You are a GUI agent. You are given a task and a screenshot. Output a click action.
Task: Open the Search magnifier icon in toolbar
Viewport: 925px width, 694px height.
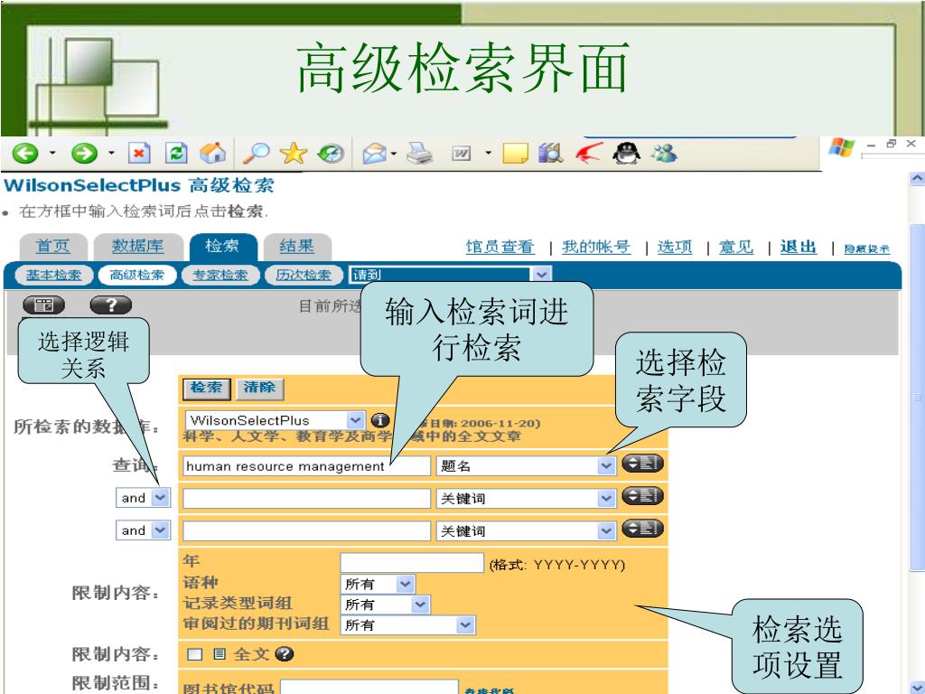pos(256,154)
